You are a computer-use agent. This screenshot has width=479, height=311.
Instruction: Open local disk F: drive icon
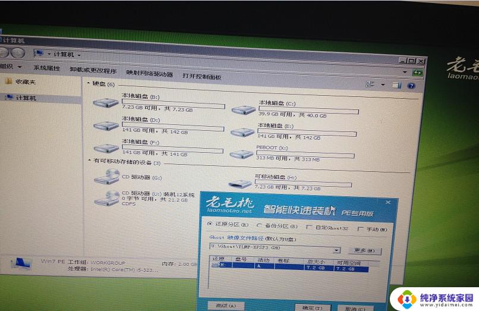106,148
